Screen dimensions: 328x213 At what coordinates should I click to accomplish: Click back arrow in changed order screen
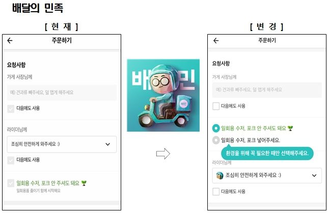click(x=216, y=41)
